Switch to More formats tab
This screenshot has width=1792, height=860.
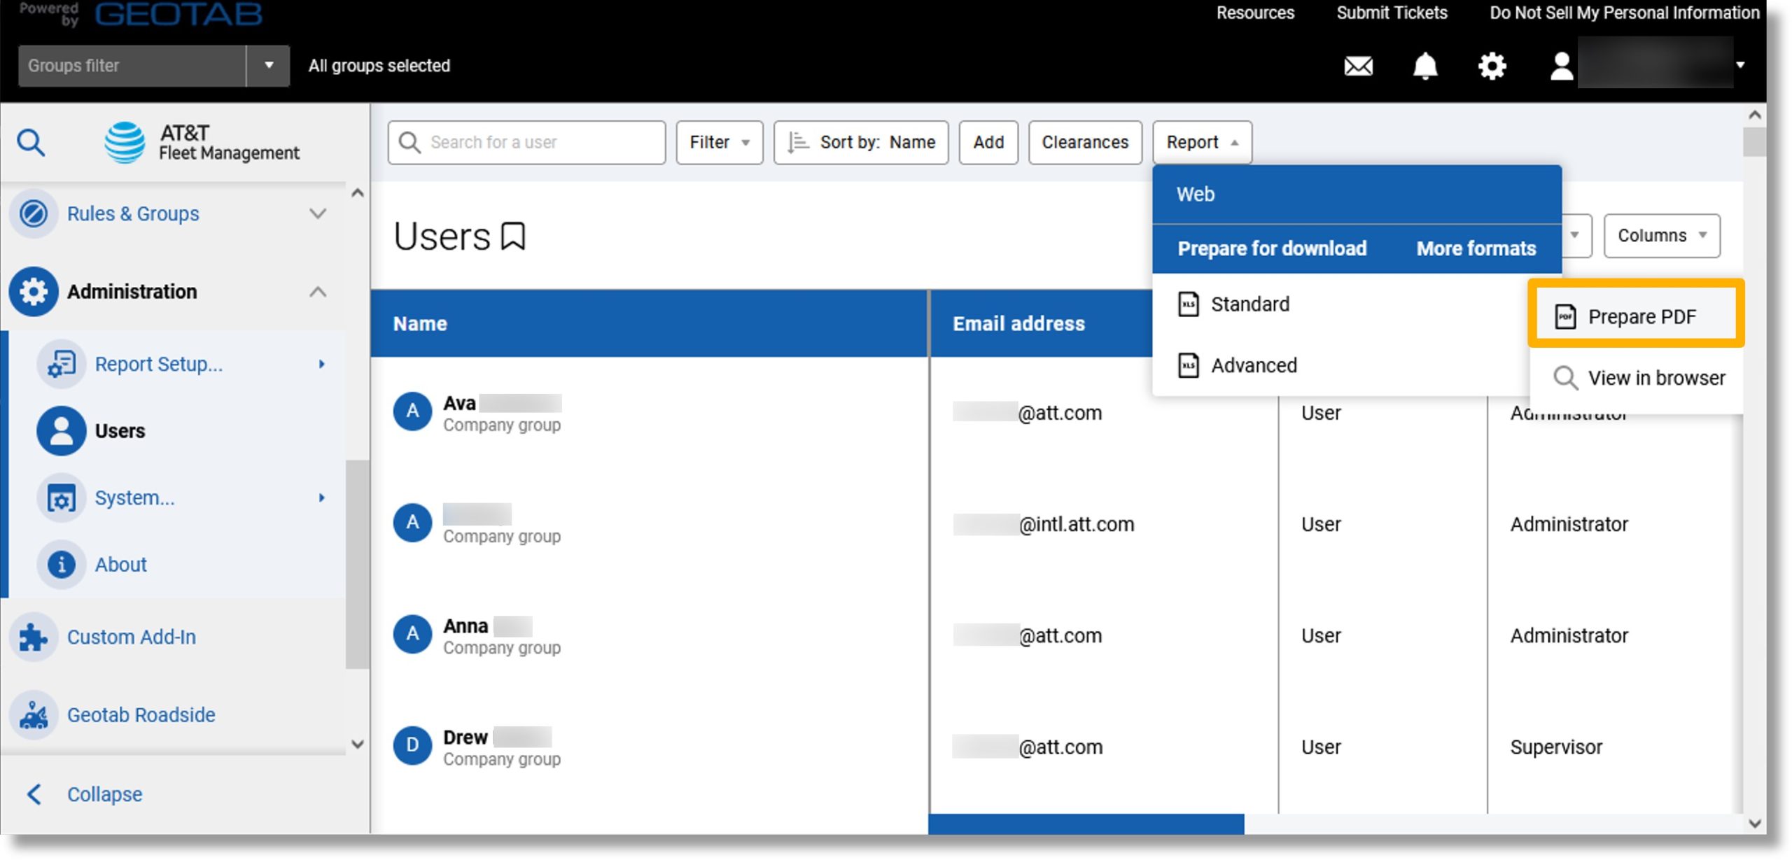click(1476, 249)
